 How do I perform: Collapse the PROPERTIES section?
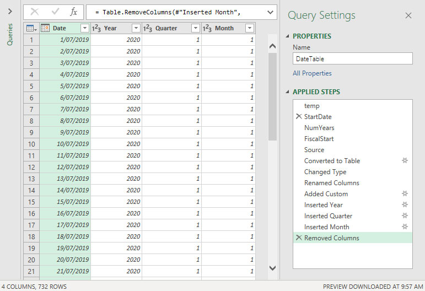287,36
